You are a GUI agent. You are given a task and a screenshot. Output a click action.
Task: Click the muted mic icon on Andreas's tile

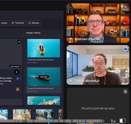coord(126,7)
